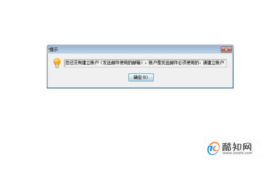271x170 pixels.
Task: Confirm the prompt with the 确定(O) button
Action: point(141,77)
